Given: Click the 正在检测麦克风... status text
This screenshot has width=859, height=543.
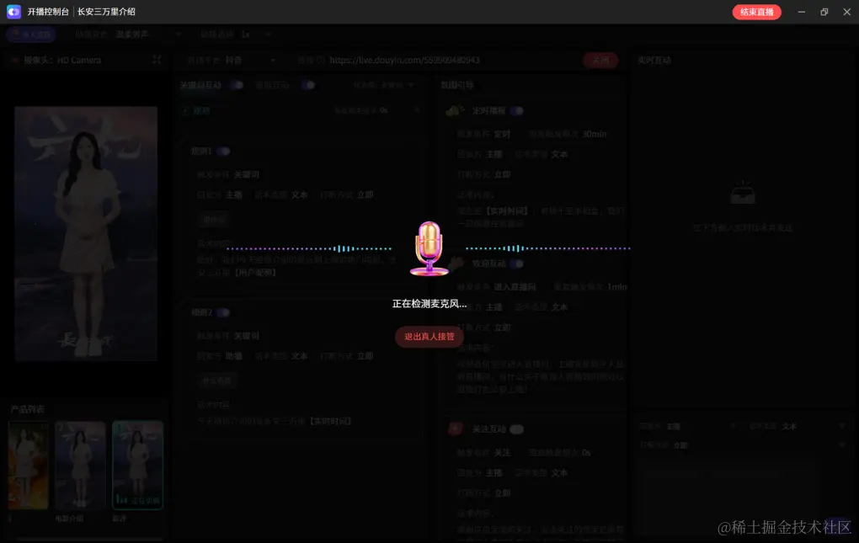Looking at the screenshot, I should (429, 304).
